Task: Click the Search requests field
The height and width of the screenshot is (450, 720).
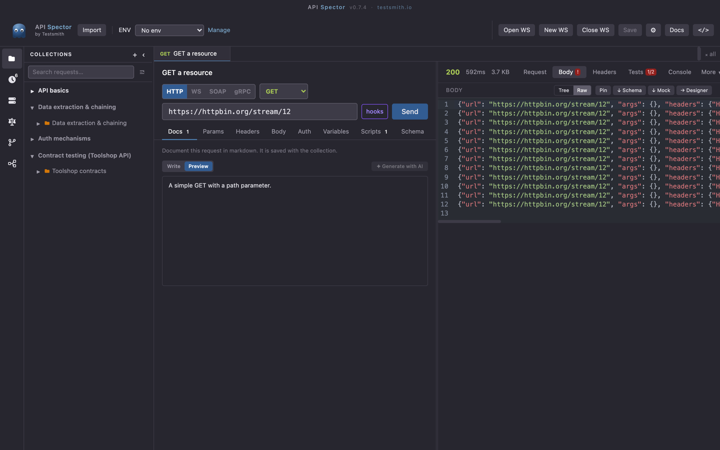Action: (81, 72)
